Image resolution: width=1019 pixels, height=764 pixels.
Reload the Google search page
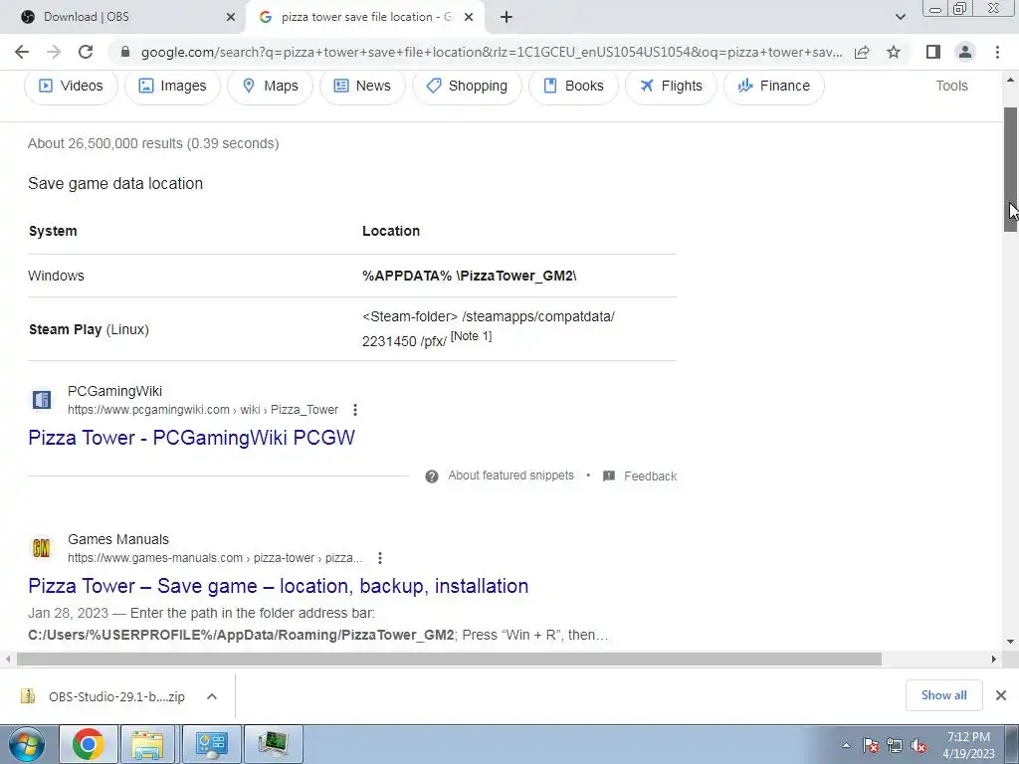coord(86,52)
